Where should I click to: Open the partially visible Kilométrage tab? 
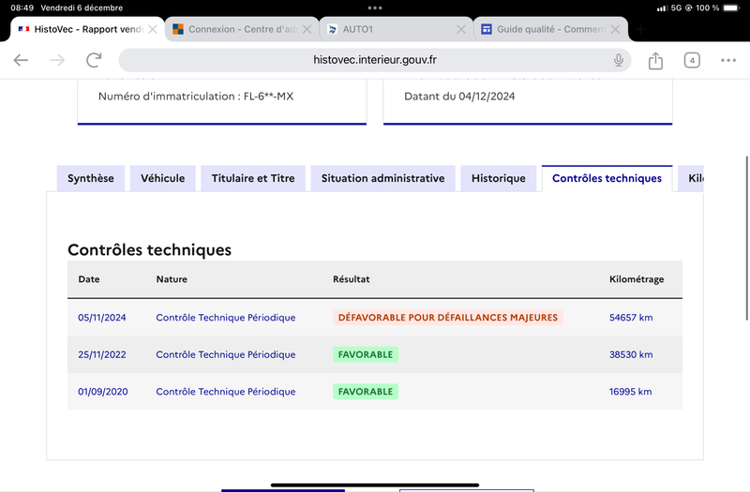691,178
